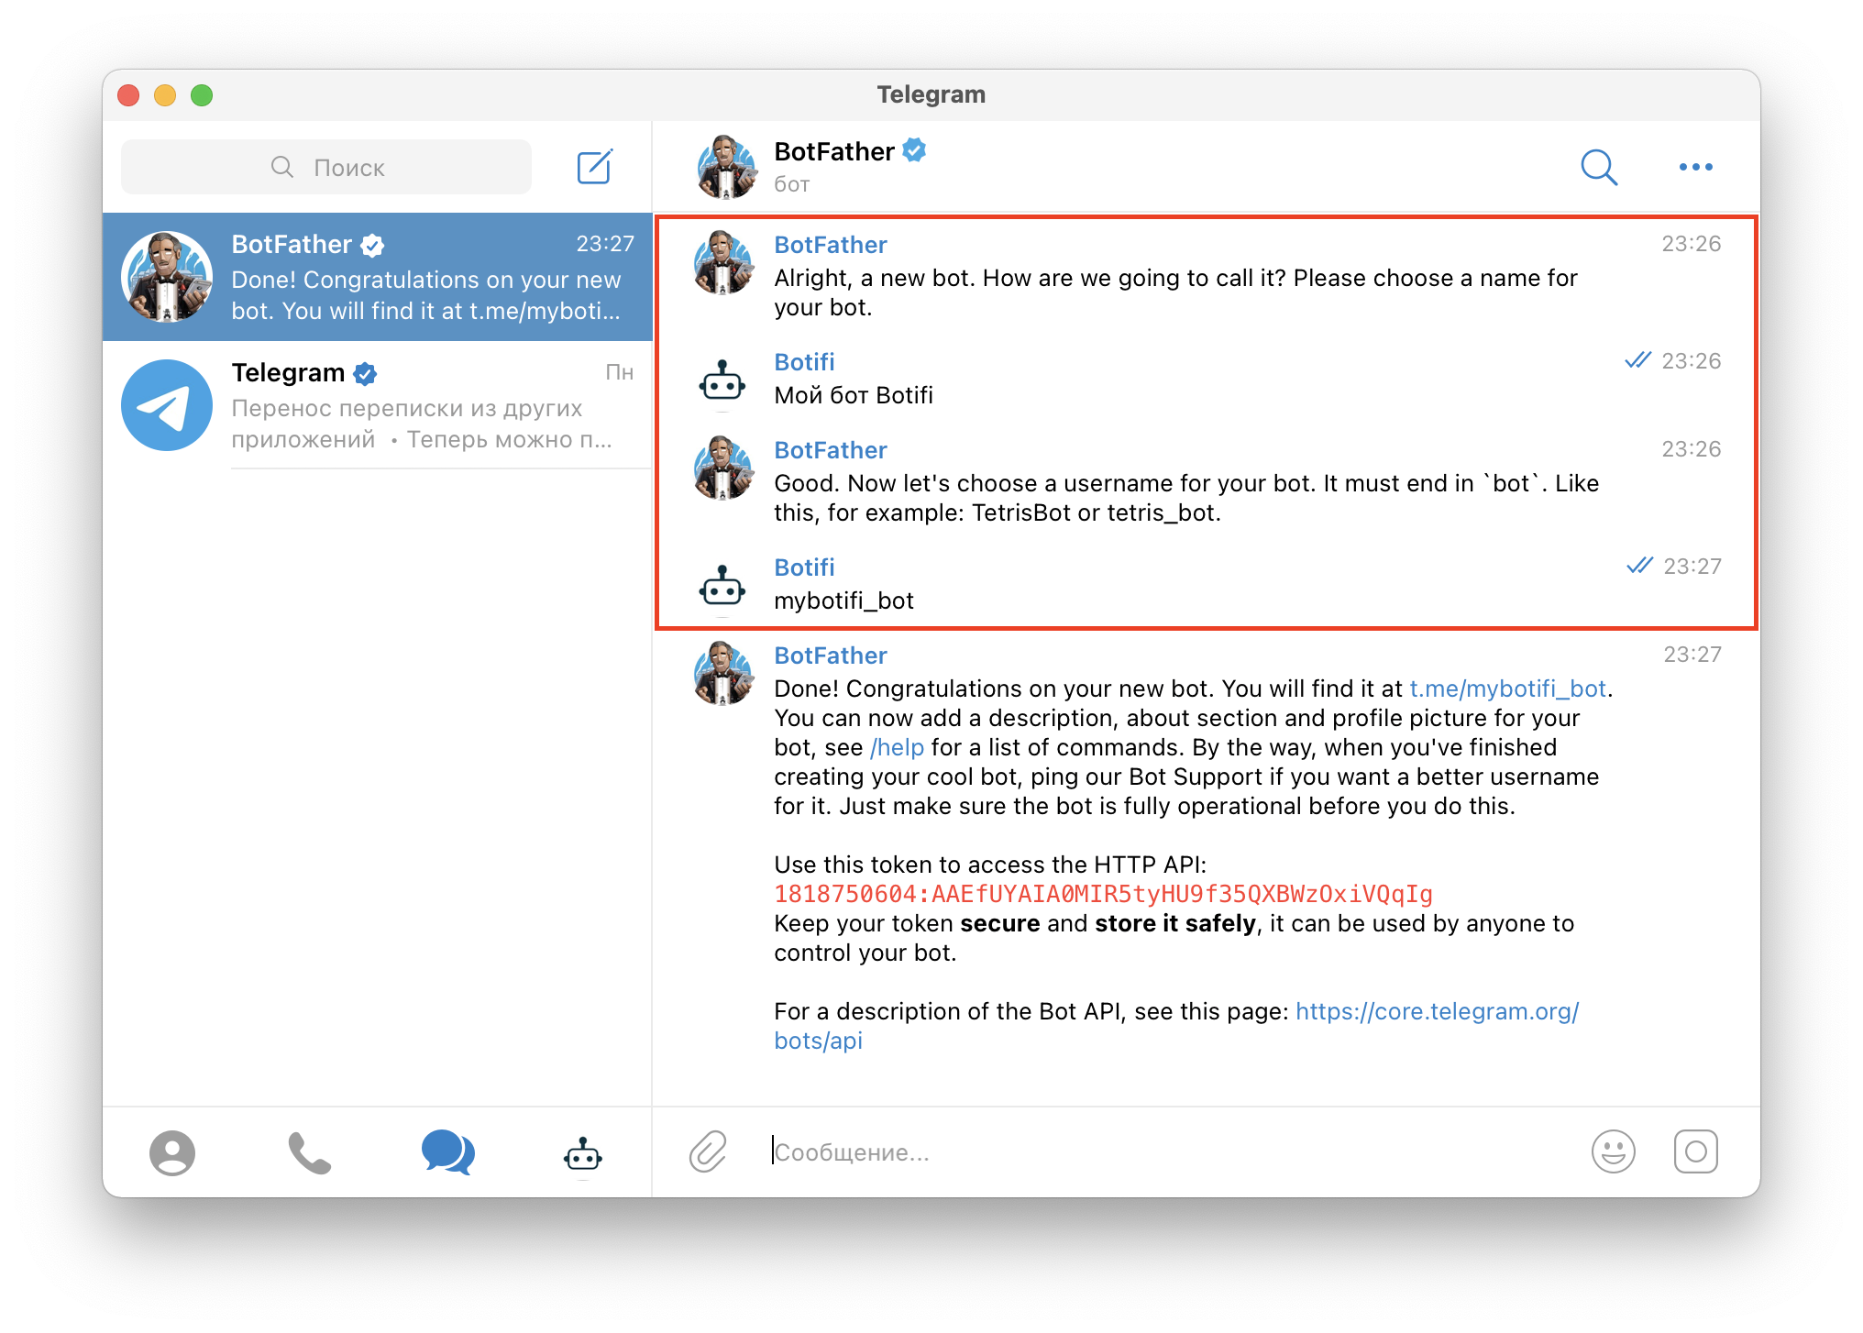
Task: Open the three-dot more options menu
Action: (x=1696, y=167)
